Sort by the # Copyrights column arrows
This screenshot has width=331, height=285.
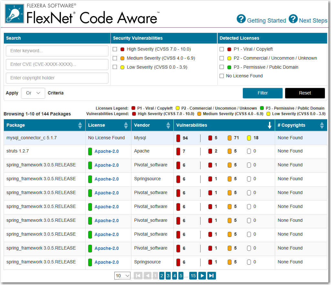click(322, 125)
